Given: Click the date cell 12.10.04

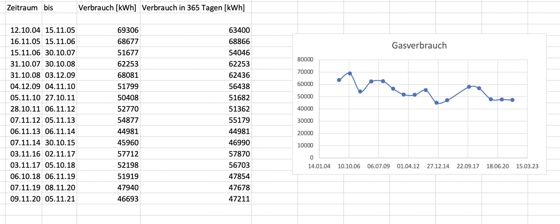Looking at the screenshot, I should coord(25,30).
